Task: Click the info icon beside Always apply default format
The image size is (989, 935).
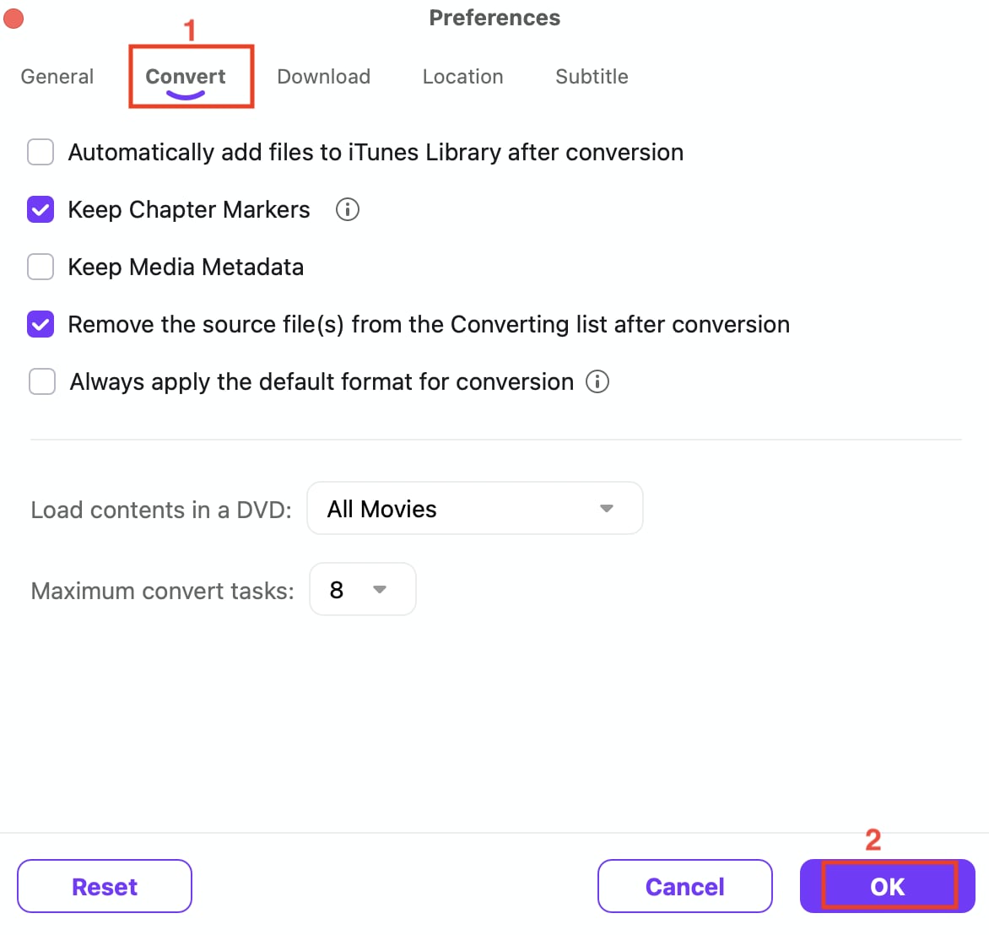Action: [x=597, y=381]
